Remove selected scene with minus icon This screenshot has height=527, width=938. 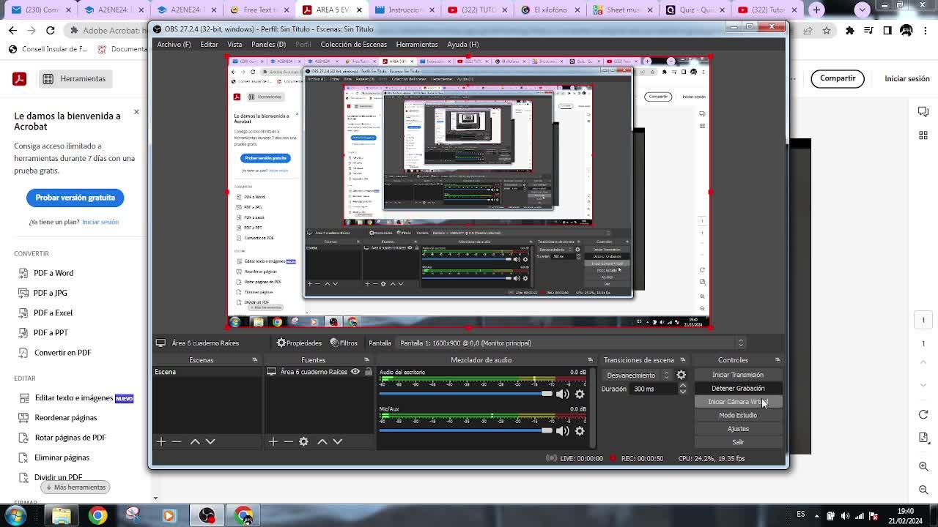(x=177, y=441)
